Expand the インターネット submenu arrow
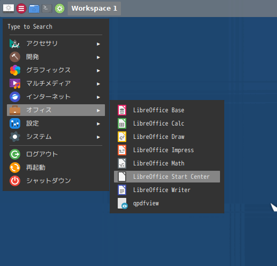Screen dimensions: 277x266 click(98, 97)
